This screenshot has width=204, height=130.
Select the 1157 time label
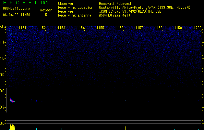[x=139, y=28]
